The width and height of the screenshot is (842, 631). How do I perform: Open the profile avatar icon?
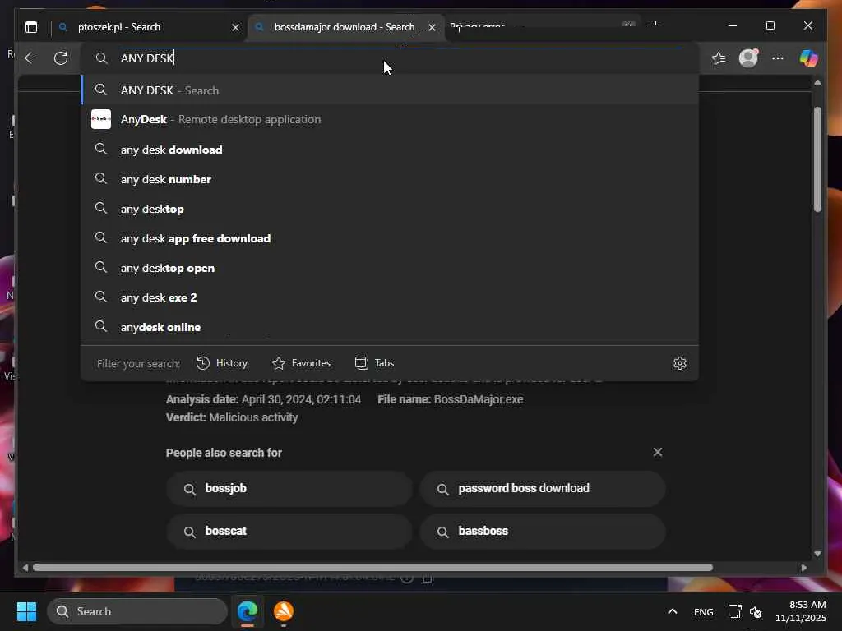pyautogui.click(x=748, y=58)
